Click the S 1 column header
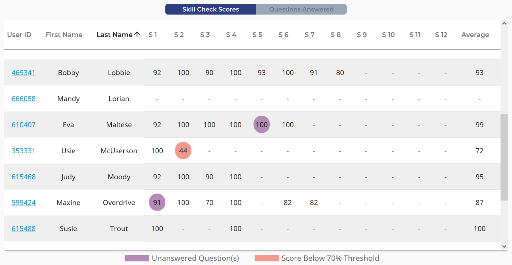 coord(153,35)
